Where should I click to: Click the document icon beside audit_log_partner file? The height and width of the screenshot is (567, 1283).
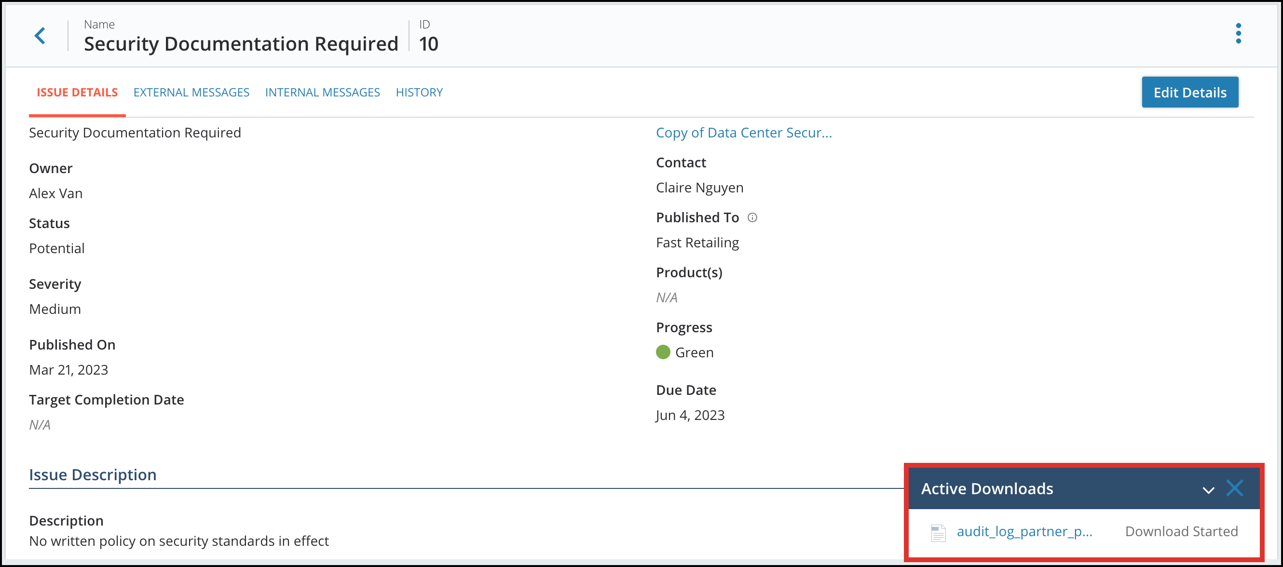point(938,533)
